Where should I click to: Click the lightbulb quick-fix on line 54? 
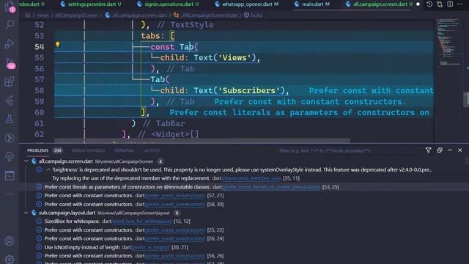[57, 45]
